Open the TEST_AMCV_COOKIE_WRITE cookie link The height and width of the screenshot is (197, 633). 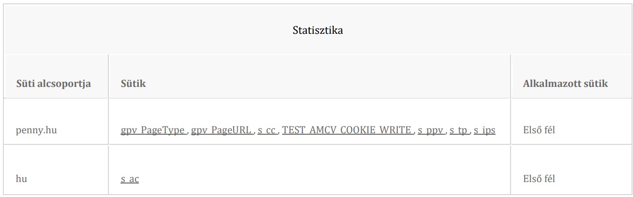click(347, 130)
